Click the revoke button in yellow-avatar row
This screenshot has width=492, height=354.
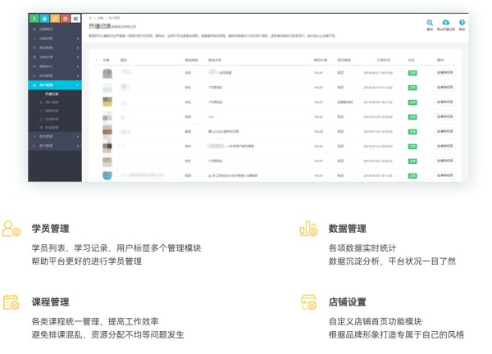point(445,102)
